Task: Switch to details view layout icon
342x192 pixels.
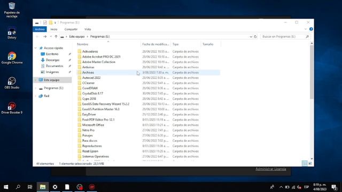Action: [x=305, y=164]
